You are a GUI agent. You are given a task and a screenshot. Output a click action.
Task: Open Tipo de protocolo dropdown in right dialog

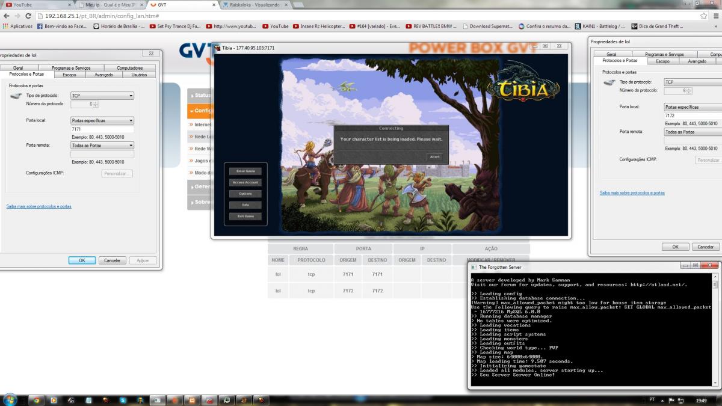point(693,82)
